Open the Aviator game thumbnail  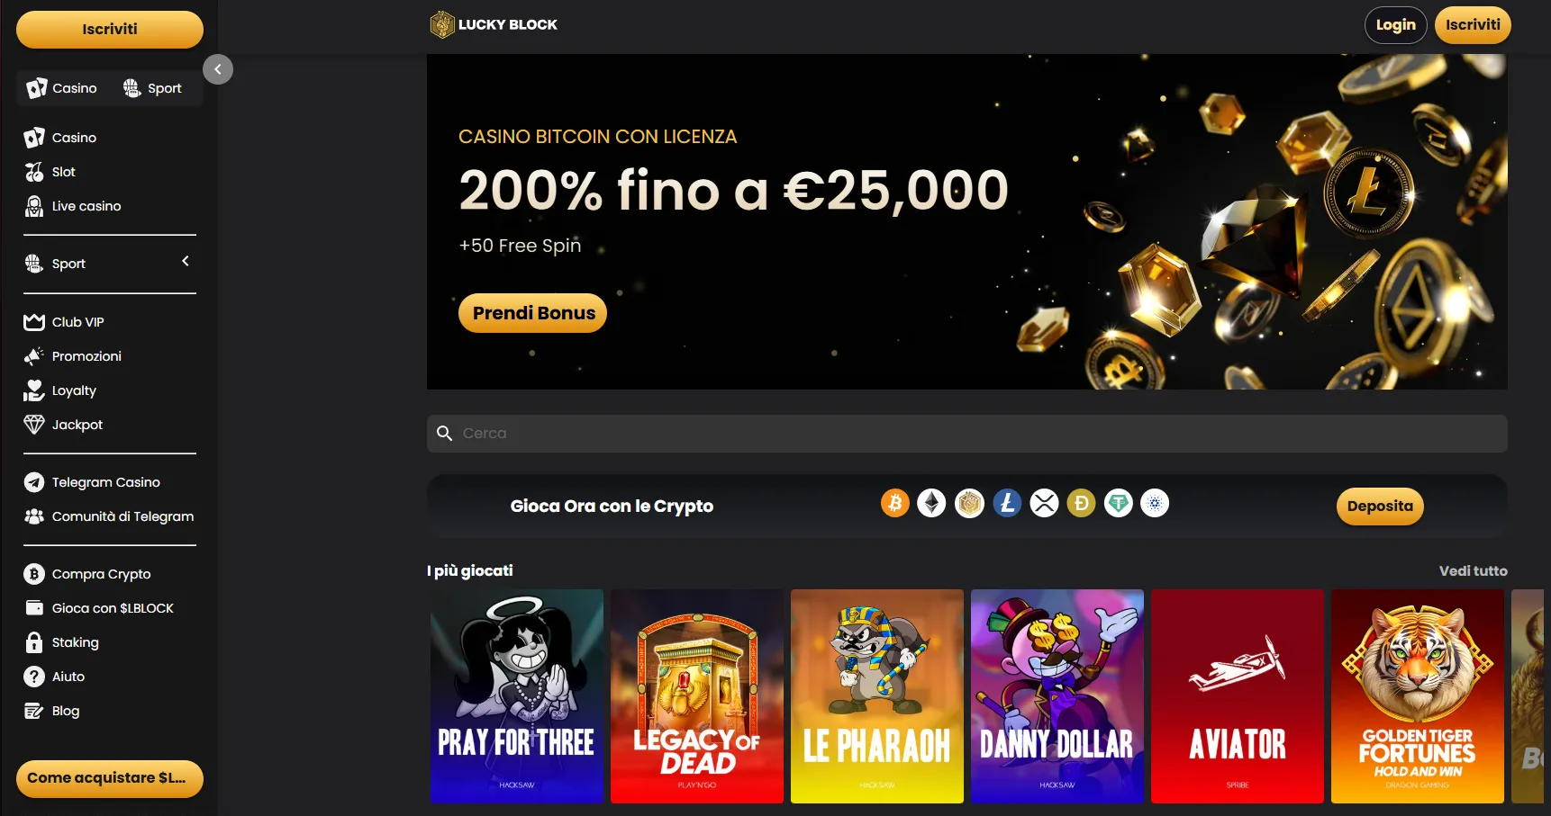(x=1238, y=696)
